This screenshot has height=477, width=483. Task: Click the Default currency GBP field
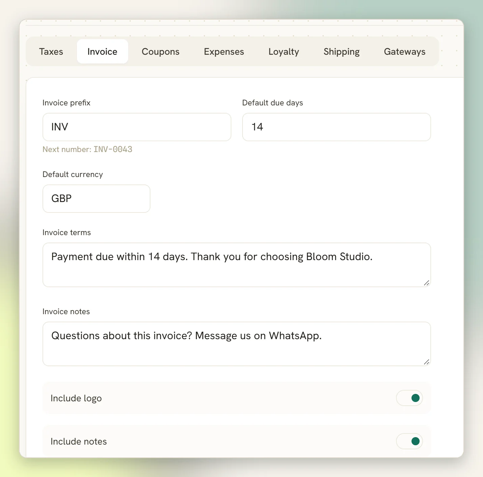click(x=96, y=199)
